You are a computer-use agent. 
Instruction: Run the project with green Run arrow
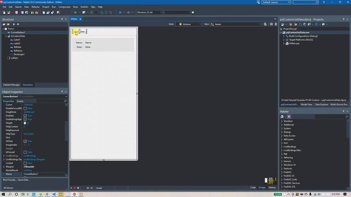pyautogui.click(x=76, y=13)
